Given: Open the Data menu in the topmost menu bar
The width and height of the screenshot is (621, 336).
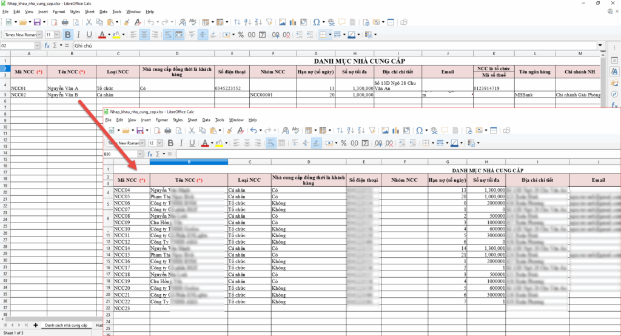Looking at the screenshot, I should coord(103,12).
